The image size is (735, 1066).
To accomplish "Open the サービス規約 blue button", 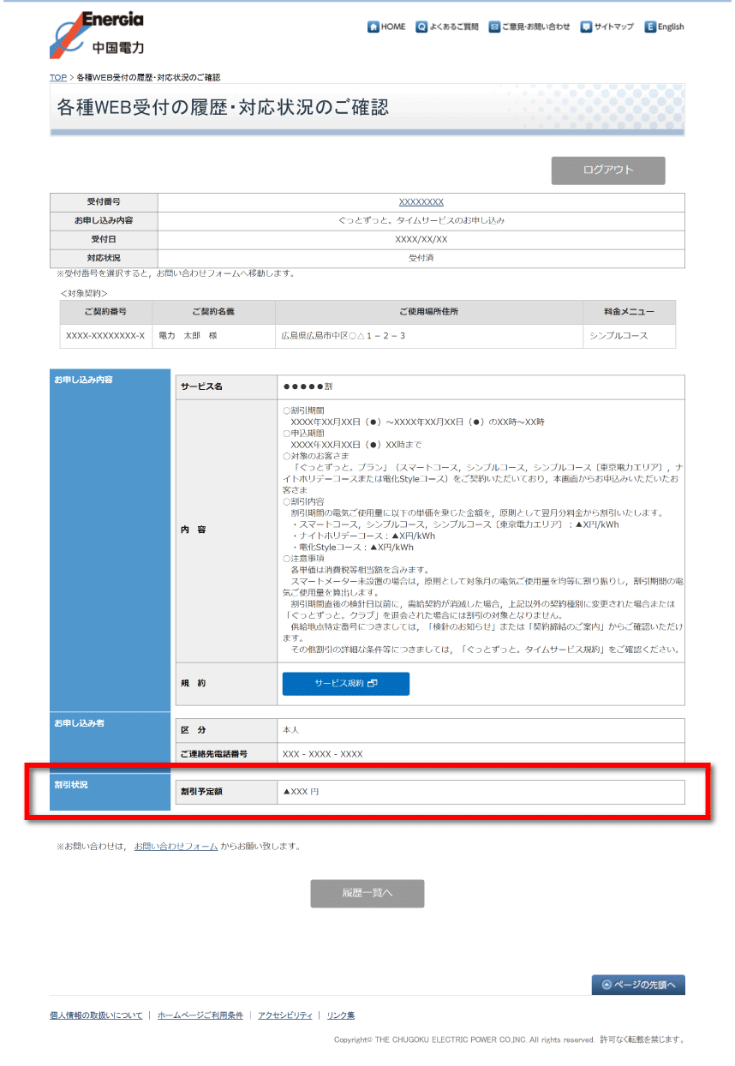I will [345, 684].
